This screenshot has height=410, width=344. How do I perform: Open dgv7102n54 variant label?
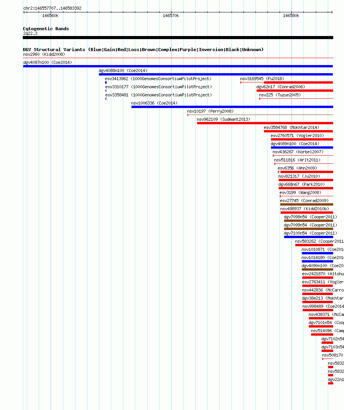coord(332,339)
